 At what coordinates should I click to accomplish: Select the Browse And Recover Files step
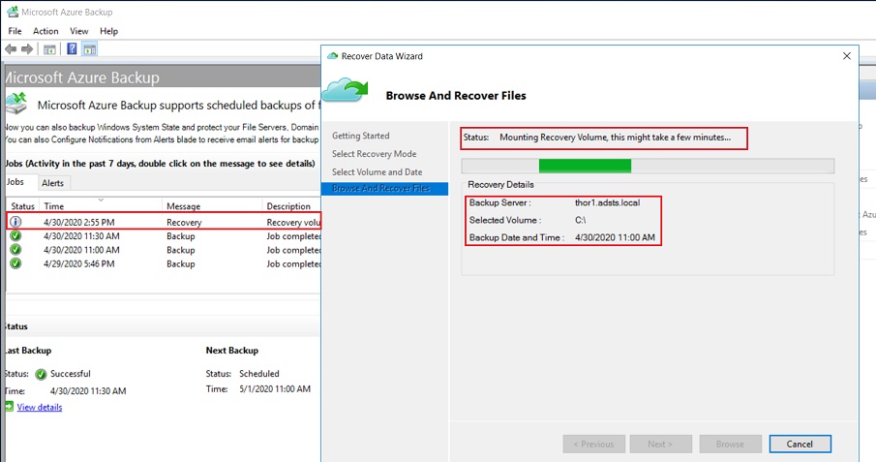click(x=385, y=189)
